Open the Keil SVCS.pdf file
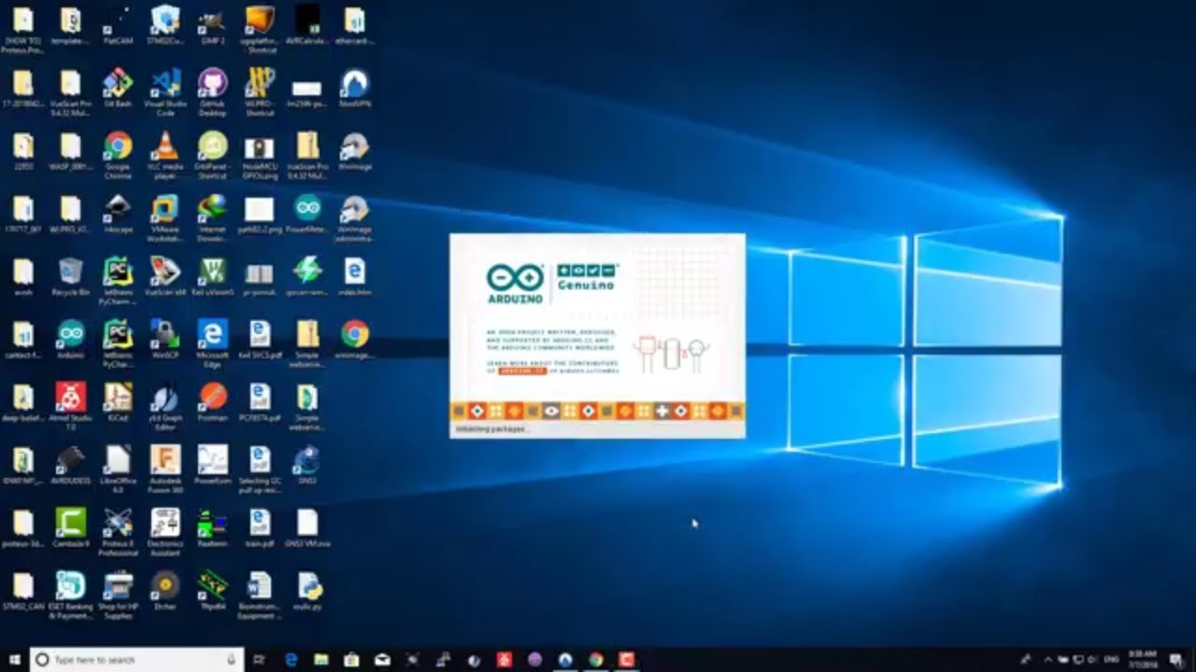Image resolution: width=1196 pixels, height=672 pixels. 260,341
